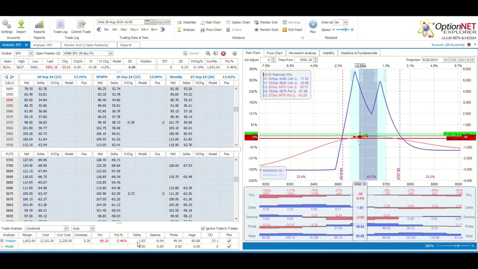Screen dimensions: 478x269
Task: Open the Open Position #986 SPX dropdown
Action: [x=110, y=53]
